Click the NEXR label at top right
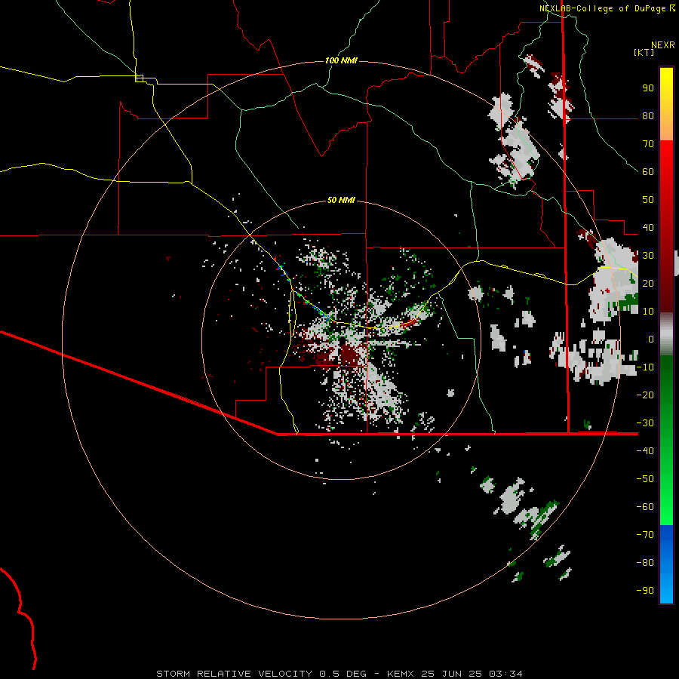Screen dimensions: 679x679 (663, 45)
